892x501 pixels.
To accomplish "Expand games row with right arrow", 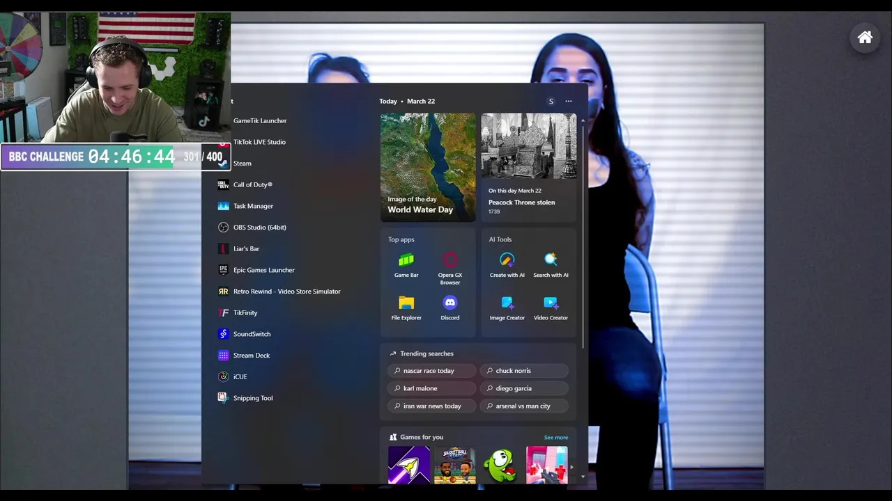I will [571, 467].
